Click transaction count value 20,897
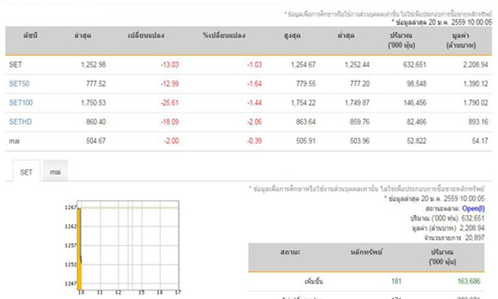The height and width of the screenshot is (299, 498). tap(475, 237)
